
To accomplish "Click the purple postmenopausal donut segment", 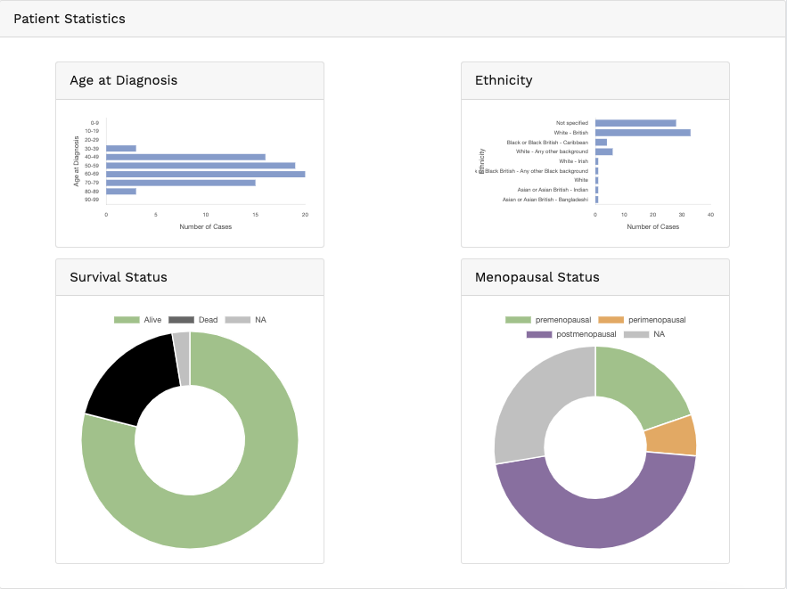I will [x=597, y=517].
